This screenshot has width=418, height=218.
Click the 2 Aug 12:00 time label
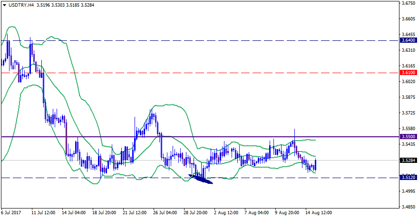pyautogui.click(x=226, y=213)
